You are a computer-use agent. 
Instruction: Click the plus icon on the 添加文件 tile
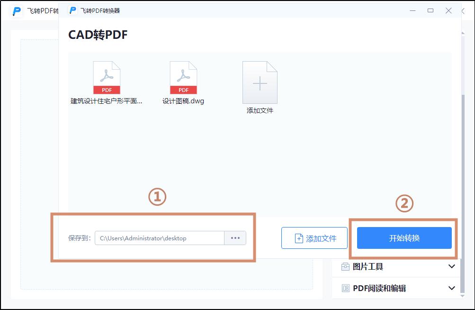(260, 83)
